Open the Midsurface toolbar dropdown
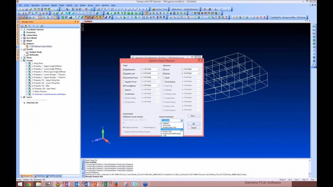This screenshot has width=333, height=187. coord(178,9)
